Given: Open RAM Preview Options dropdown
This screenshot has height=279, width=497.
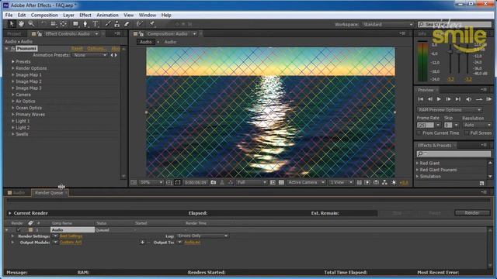Looking at the screenshot, I should [450, 110].
